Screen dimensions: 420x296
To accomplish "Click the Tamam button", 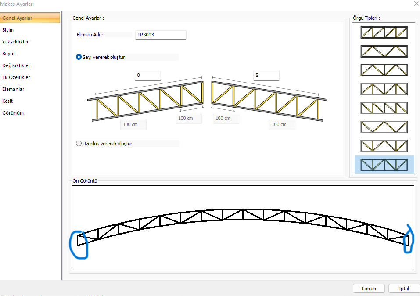I will pyautogui.click(x=368, y=289).
